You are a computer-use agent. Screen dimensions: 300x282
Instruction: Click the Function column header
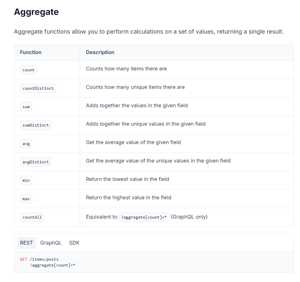pos(31,52)
